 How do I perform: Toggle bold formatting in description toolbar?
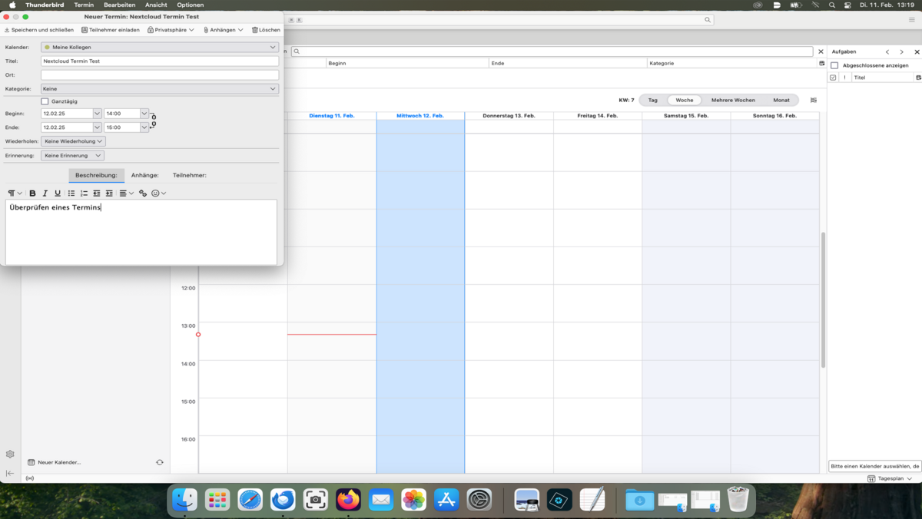(x=32, y=193)
